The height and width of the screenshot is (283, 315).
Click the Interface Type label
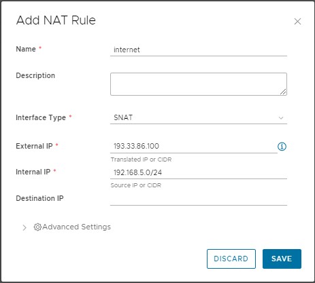pyautogui.click(x=41, y=117)
